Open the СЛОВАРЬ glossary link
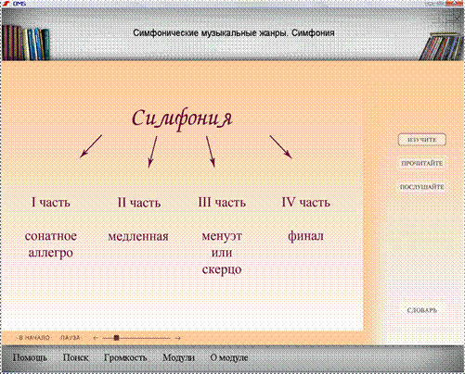The width and height of the screenshot is (465, 374). tap(421, 310)
